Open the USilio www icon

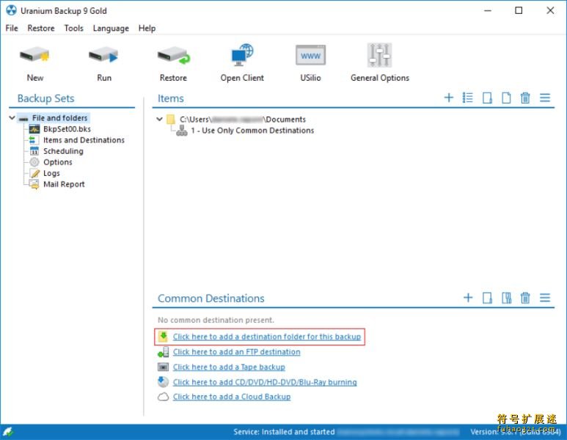[310, 55]
